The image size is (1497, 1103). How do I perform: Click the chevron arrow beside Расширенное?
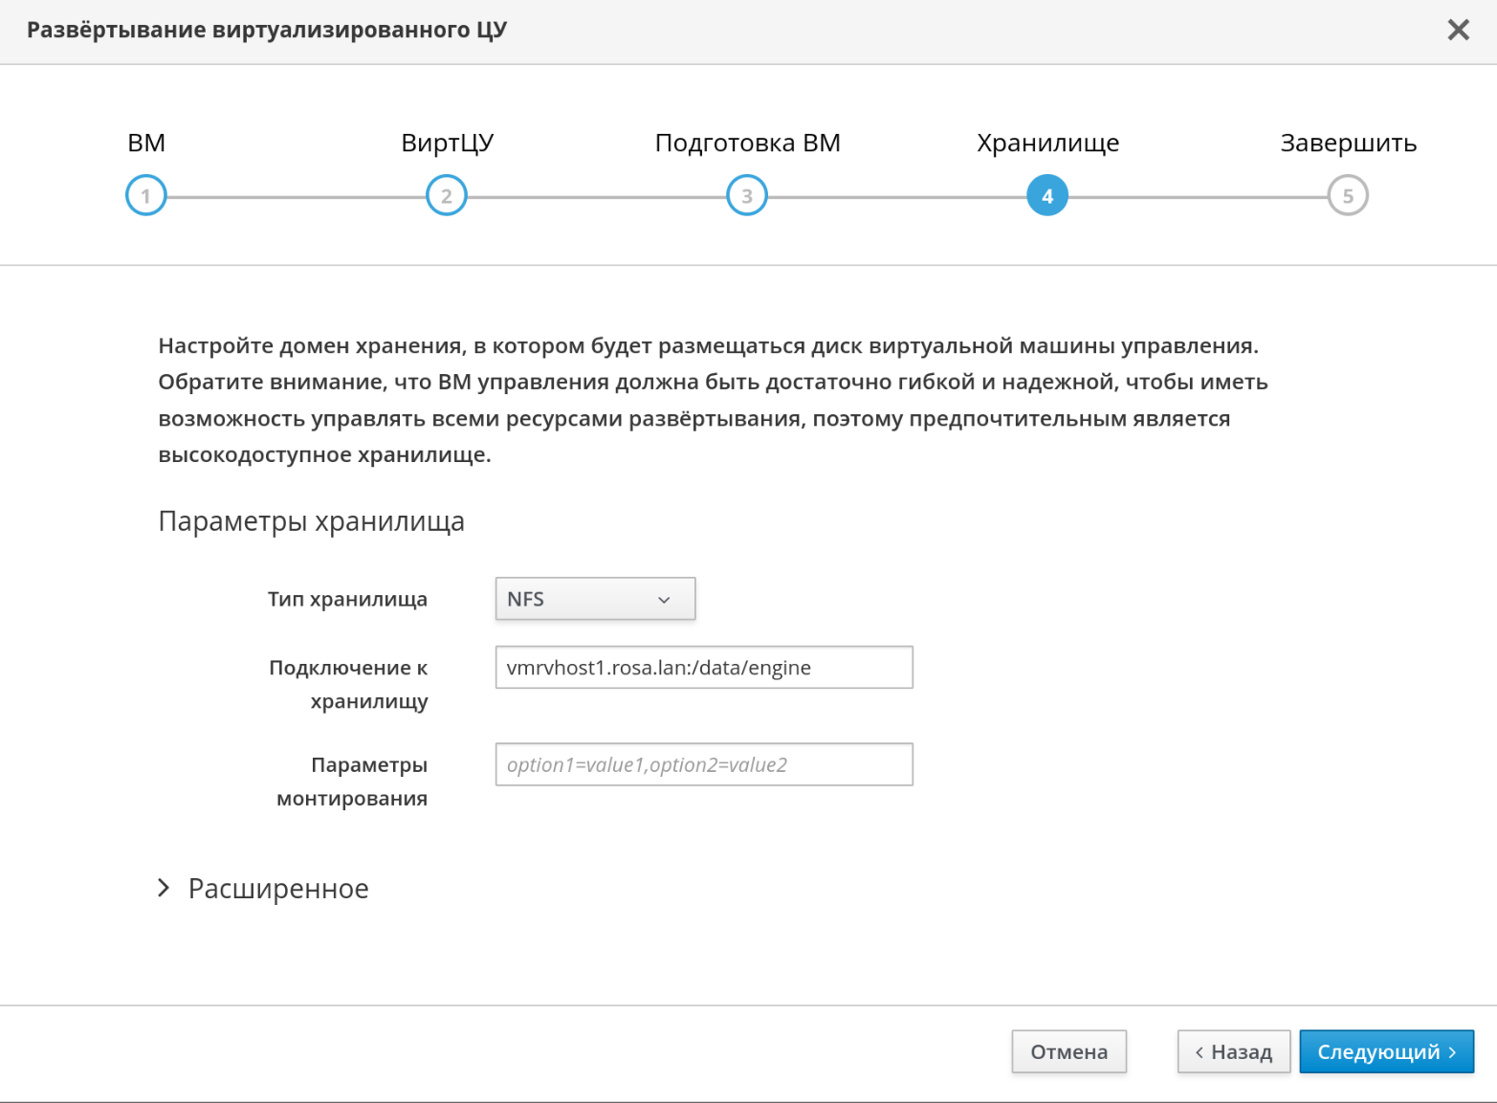pyautogui.click(x=164, y=889)
